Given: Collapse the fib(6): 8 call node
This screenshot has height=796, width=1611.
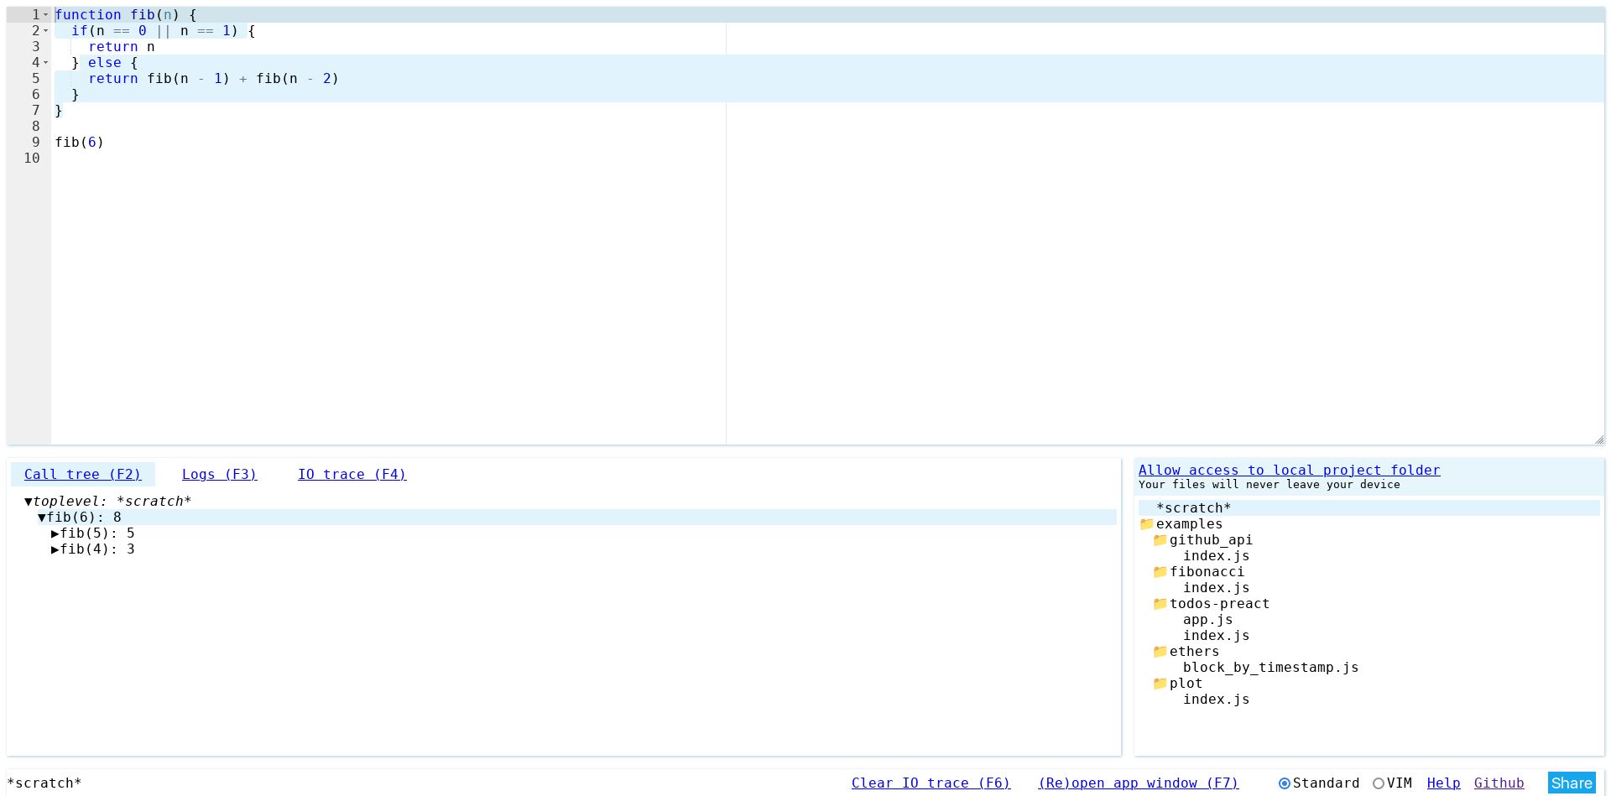Looking at the screenshot, I should [x=42, y=518].
